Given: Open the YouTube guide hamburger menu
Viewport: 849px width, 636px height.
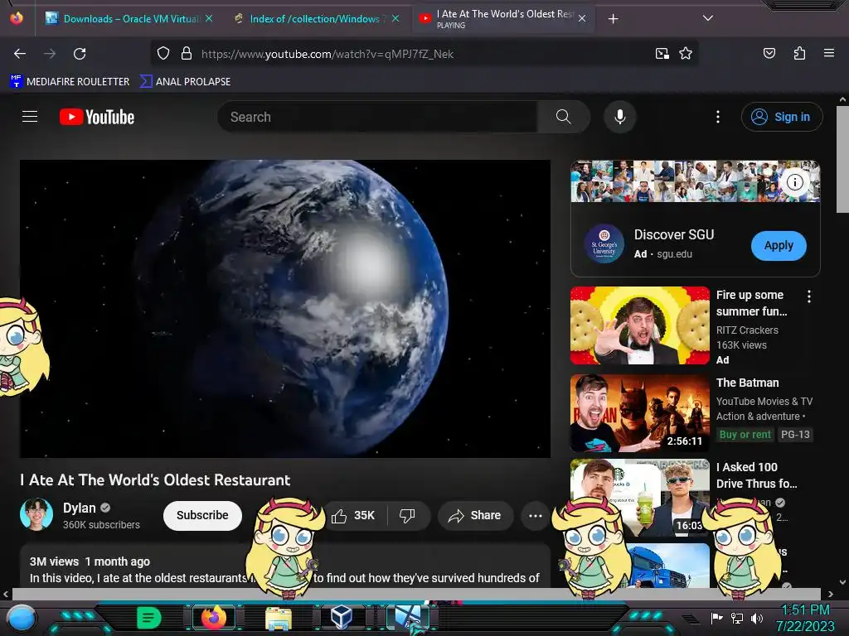Looking at the screenshot, I should (x=30, y=117).
